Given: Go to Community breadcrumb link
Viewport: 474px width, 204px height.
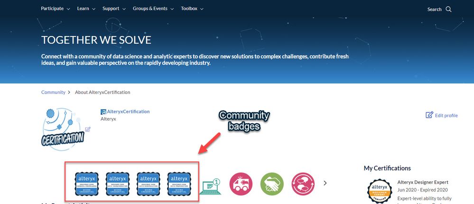Looking at the screenshot, I should pyautogui.click(x=53, y=92).
